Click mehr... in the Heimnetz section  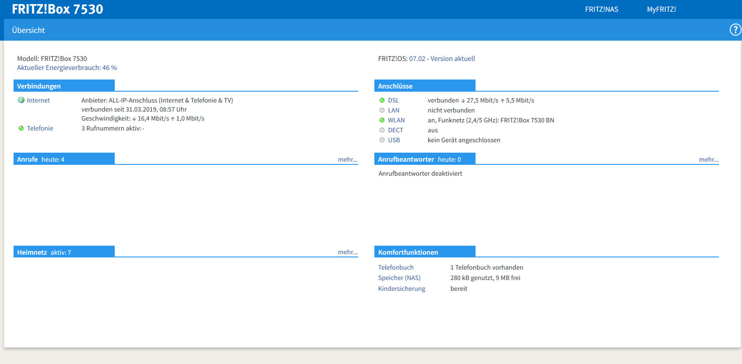coord(348,252)
